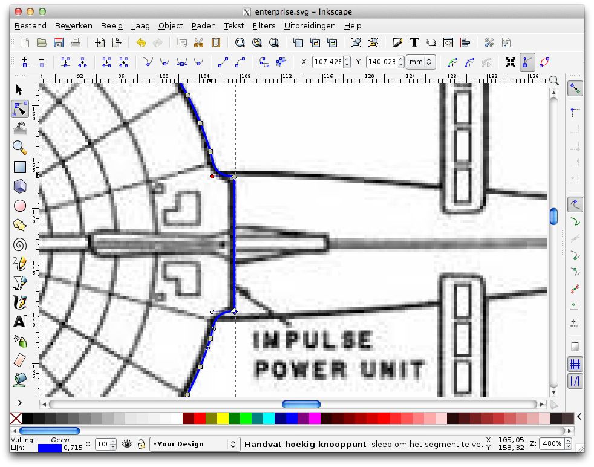This screenshot has width=594, height=467.
Task: Toggle show transformation handles for nodes
Action: [511, 62]
